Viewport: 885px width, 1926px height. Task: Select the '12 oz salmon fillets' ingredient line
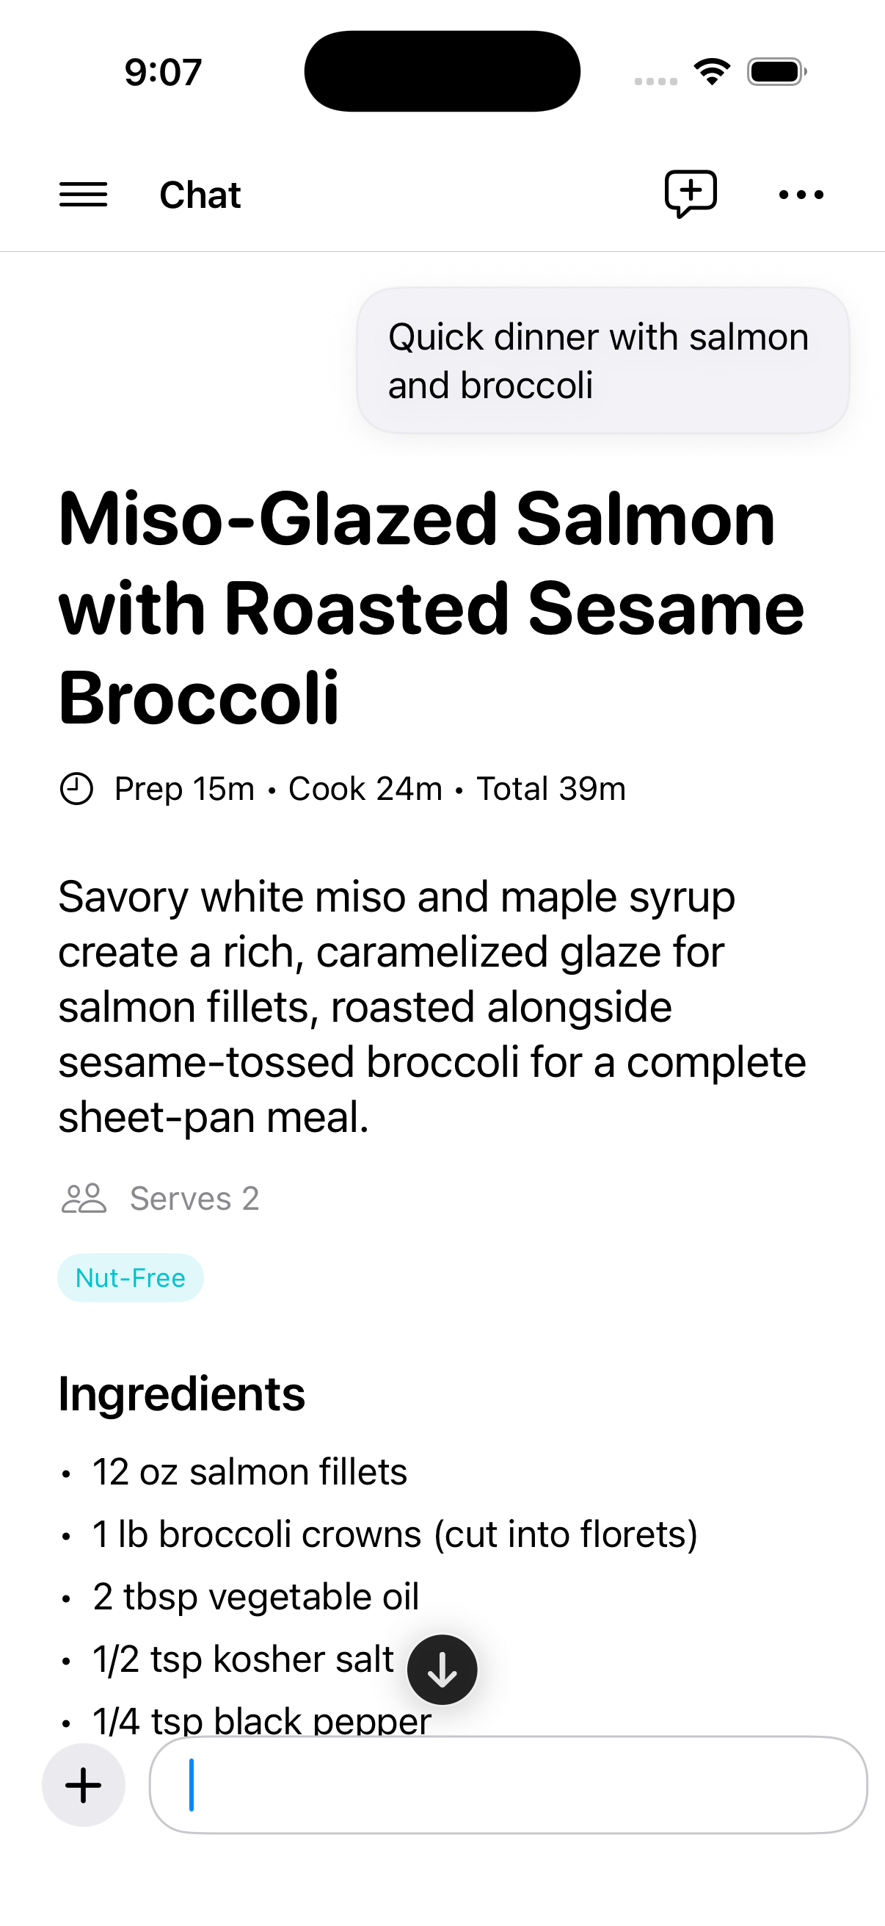(249, 1471)
